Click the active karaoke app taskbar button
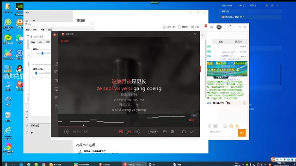 click(134, 164)
